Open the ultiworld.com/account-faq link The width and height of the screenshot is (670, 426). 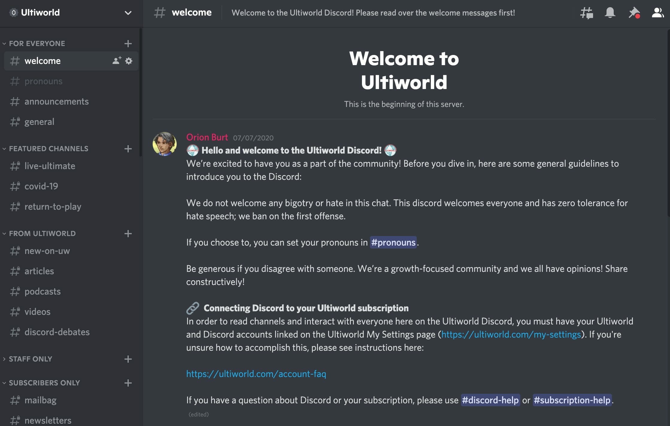(x=256, y=373)
